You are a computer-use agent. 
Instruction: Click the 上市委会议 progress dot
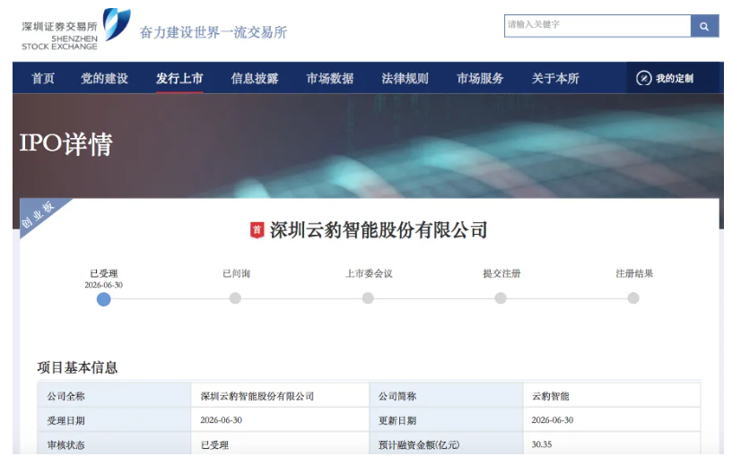368,298
